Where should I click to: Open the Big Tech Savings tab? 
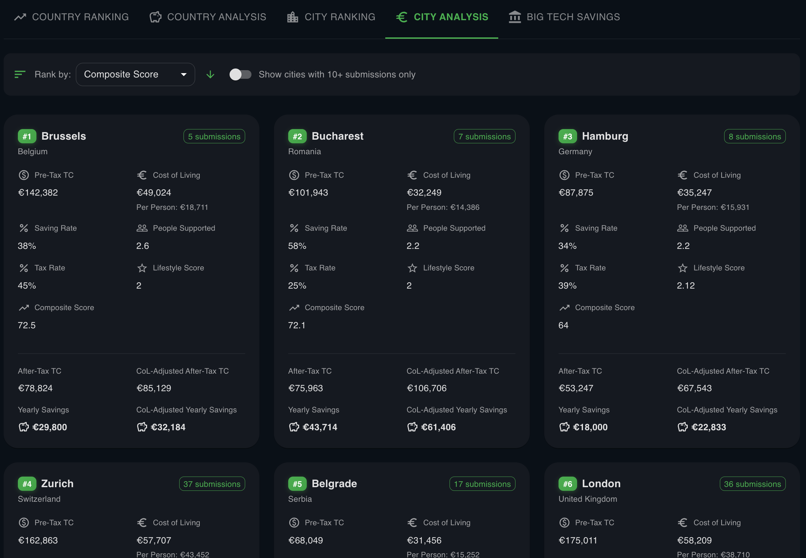tap(564, 17)
